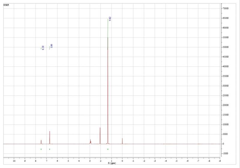Click the x-axis tick label 2

100,161
